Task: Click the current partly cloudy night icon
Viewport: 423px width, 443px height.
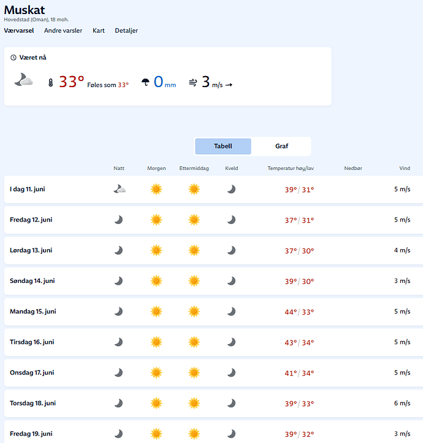Action: [x=23, y=80]
